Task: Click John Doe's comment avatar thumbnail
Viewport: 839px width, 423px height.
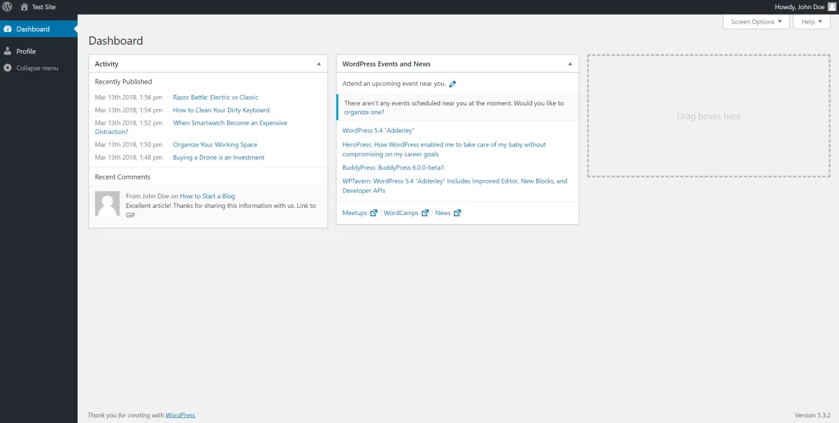Action: pyautogui.click(x=108, y=204)
